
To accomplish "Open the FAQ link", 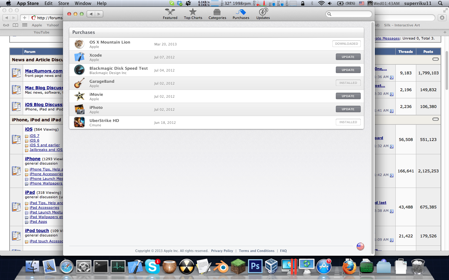I will click(x=283, y=251).
